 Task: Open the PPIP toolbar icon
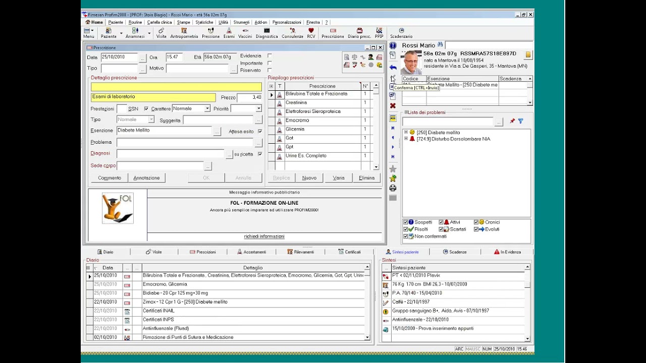click(379, 33)
